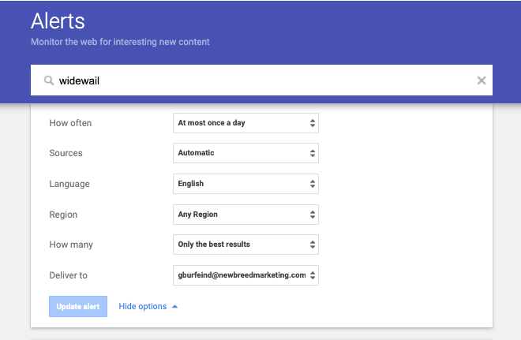
Task: Focus the widewail search query field
Action: point(261,80)
